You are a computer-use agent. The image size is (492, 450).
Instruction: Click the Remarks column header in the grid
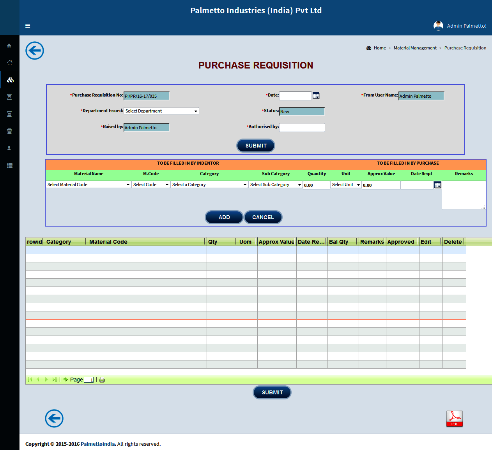click(x=372, y=242)
